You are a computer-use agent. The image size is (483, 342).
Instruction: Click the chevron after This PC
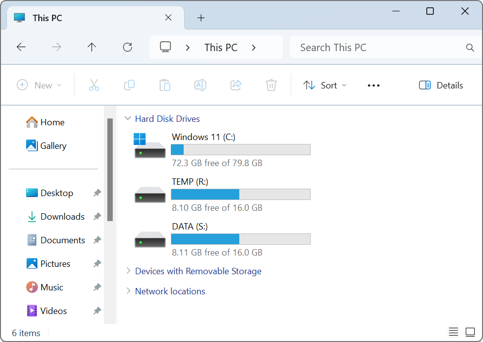coord(254,48)
